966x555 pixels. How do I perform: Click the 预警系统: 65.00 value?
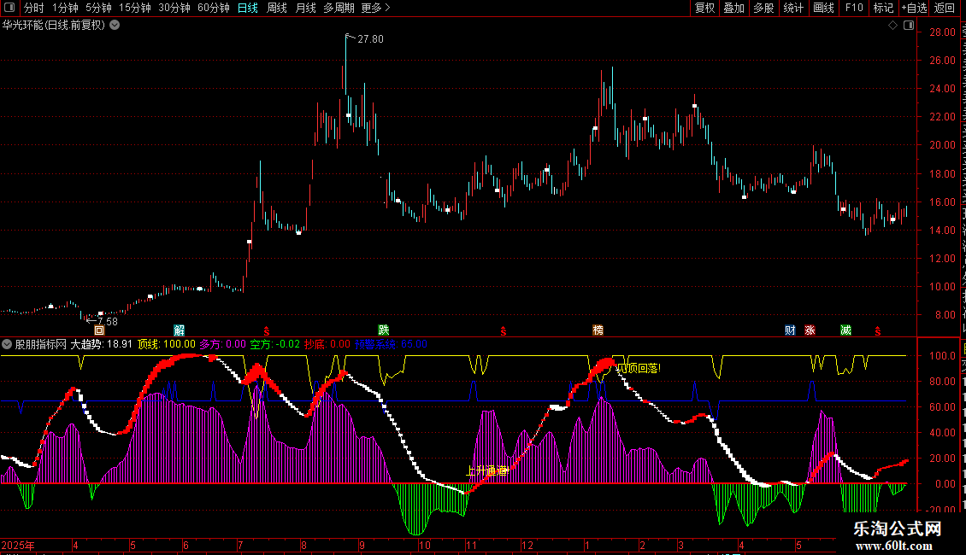click(x=391, y=345)
